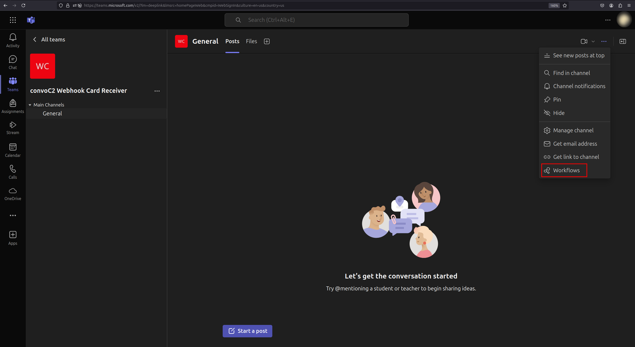Open Manage channel option

(x=574, y=130)
